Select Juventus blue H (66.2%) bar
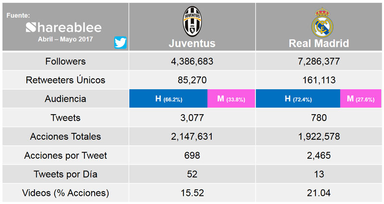The height and width of the screenshot is (204, 384). click(x=168, y=98)
